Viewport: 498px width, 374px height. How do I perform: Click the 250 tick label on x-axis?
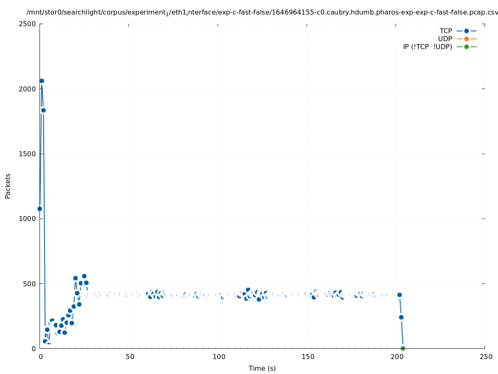486,357
